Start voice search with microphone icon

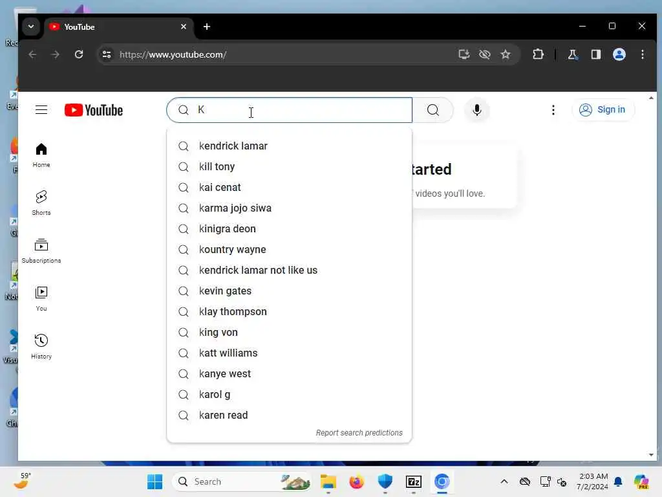tap(477, 110)
